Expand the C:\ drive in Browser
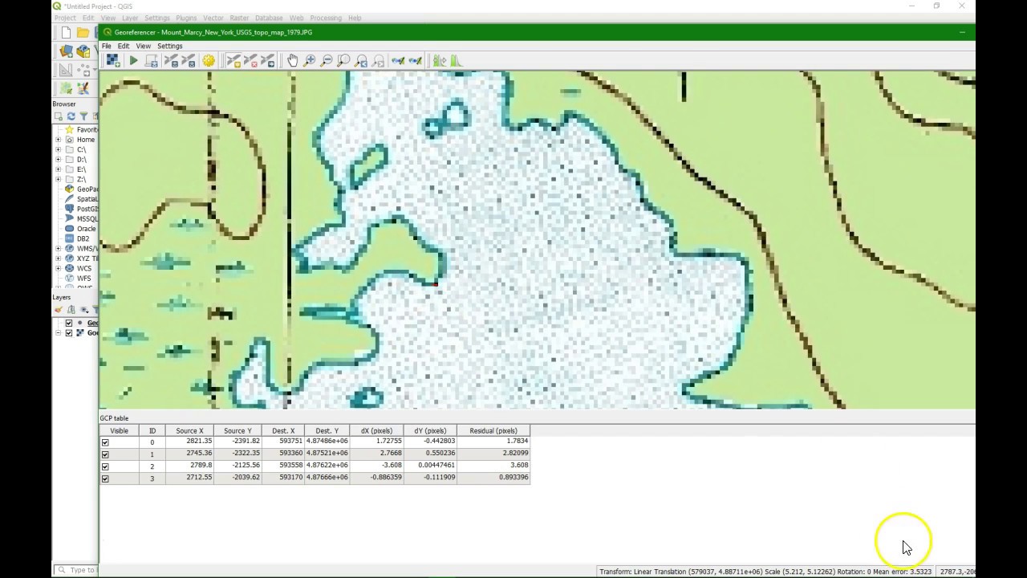This screenshot has height=578, width=1027. pos(58,149)
